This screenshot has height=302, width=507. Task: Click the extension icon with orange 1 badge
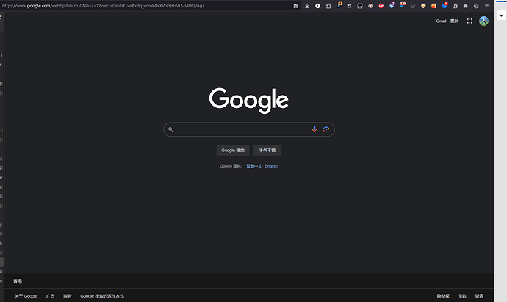tap(339, 5)
